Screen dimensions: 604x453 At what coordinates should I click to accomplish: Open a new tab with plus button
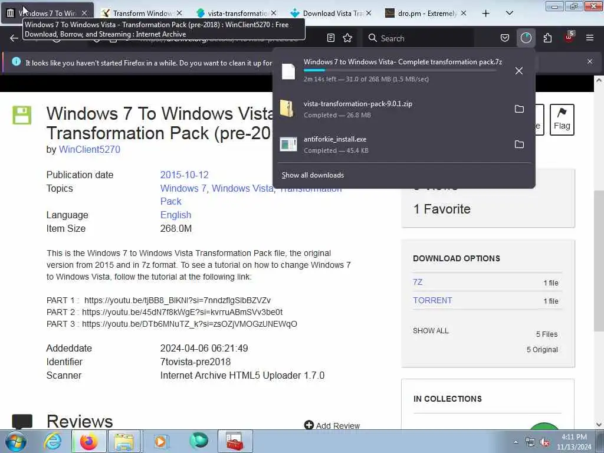click(486, 13)
